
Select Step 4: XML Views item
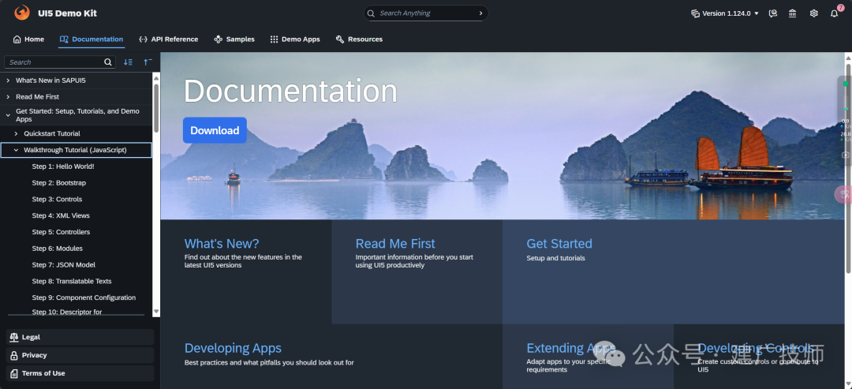61,215
